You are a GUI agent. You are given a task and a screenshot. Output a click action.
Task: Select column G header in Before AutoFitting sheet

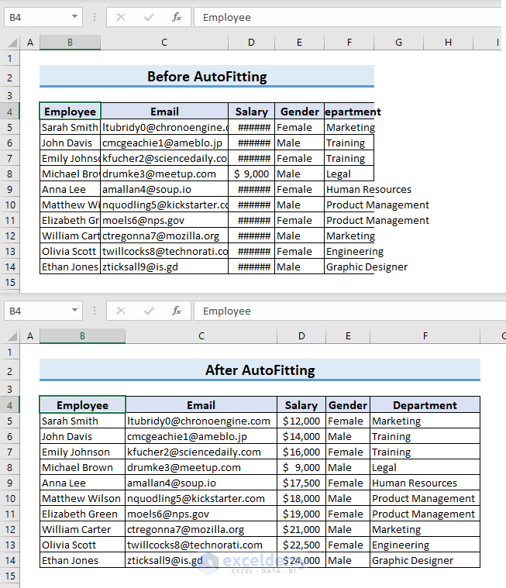[x=399, y=43]
